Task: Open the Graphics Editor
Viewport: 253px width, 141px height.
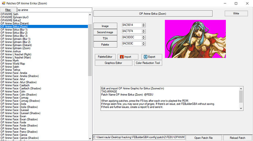Action: click(113, 63)
